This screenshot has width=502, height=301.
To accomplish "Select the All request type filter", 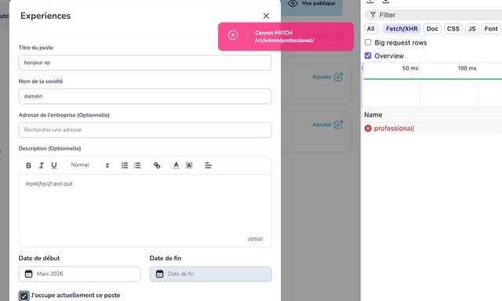I will click(371, 29).
